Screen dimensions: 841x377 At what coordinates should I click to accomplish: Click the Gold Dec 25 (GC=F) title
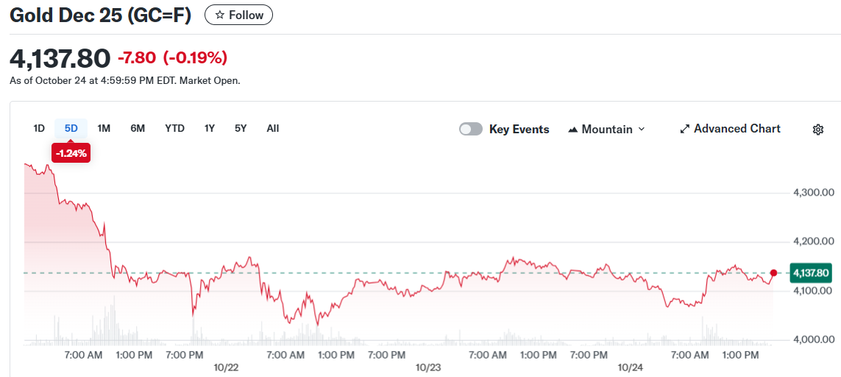[100, 15]
